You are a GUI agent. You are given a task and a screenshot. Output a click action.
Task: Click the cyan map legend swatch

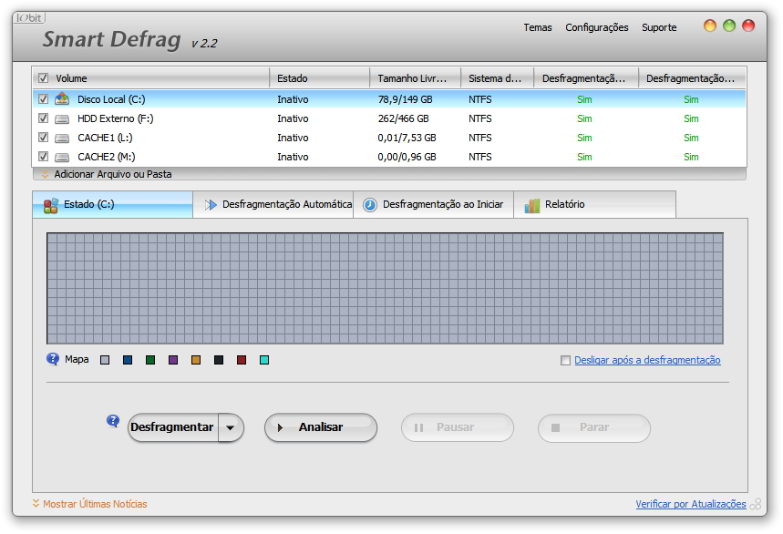point(264,360)
